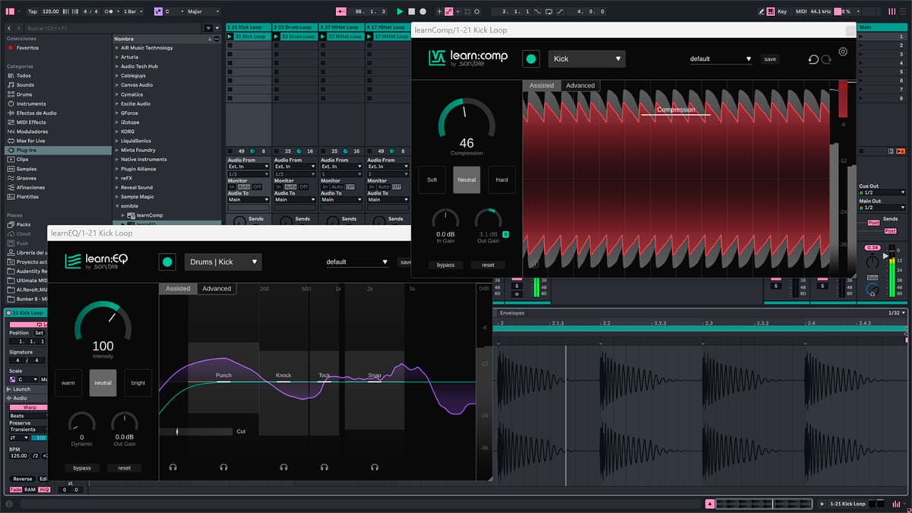The height and width of the screenshot is (513, 912).
Task: Click the Tap tempo button
Action: (x=32, y=11)
